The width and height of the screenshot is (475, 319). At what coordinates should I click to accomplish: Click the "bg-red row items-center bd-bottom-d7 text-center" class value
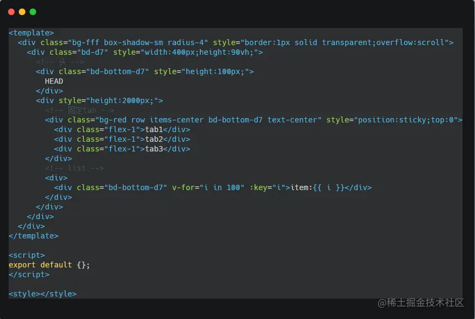click(x=208, y=120)
